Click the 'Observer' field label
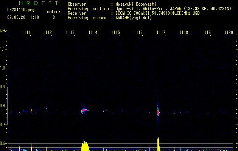 coord(77,4)
